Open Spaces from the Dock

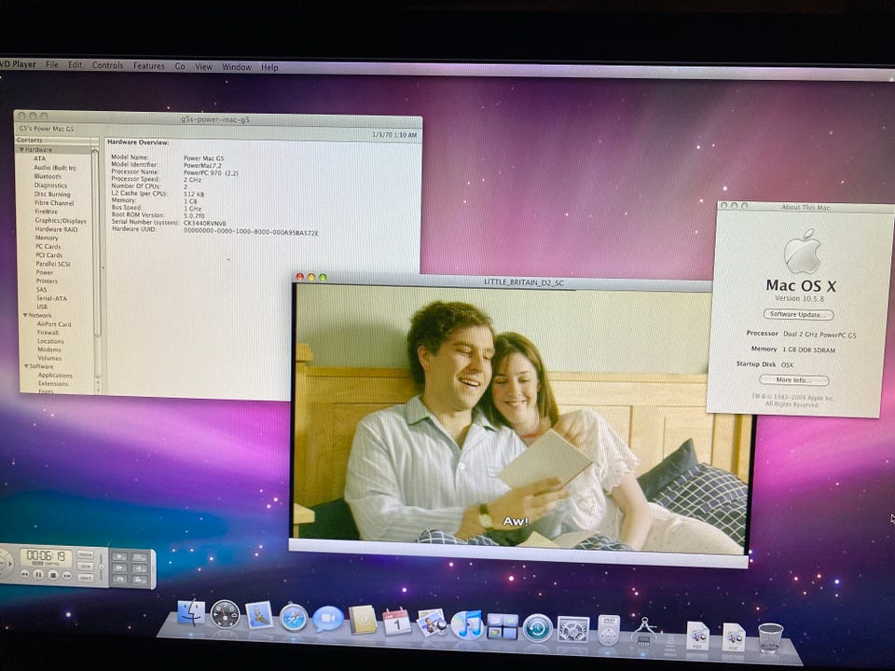coord(503,626)
